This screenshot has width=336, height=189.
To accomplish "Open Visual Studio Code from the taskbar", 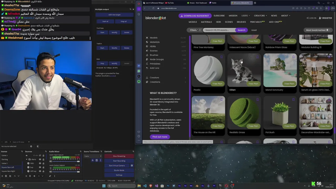I will (145, 186).
